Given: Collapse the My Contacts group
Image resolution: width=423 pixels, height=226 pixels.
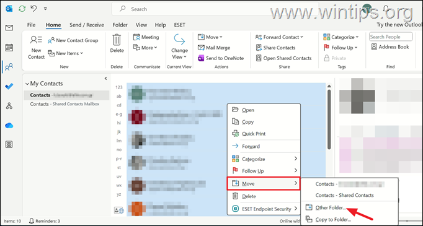Looking at the screenshot, I should (27, 84).
